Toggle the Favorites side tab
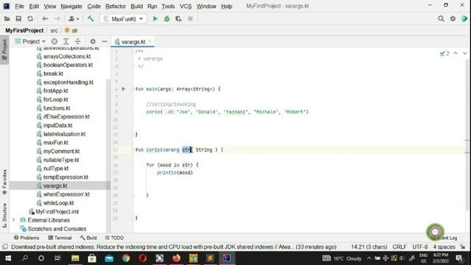 pos(4,182)
